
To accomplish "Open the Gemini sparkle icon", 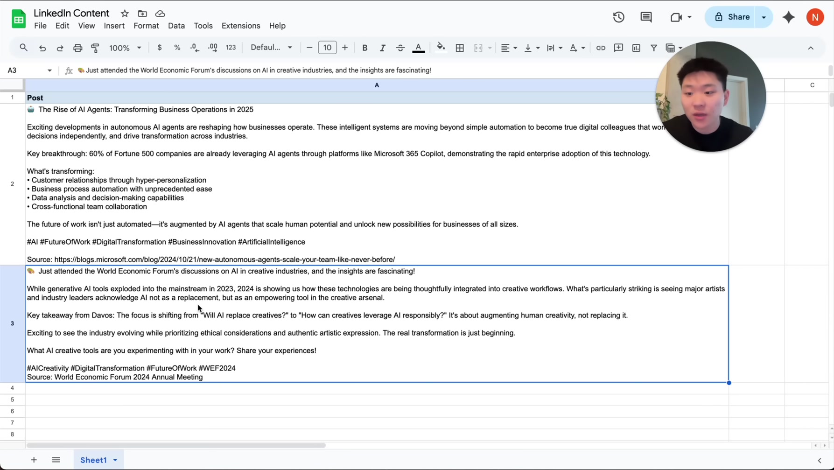I will 789,17.
